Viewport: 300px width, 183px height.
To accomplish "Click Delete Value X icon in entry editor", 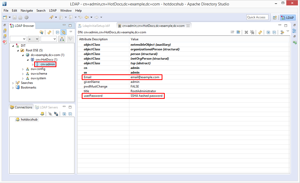I will 246,32.
